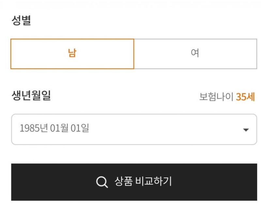261x208 pixels.
Task: Click the orange 남 text
Action: click(x=72, y=53)
